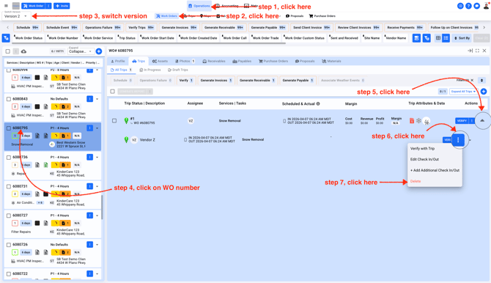This screenshot has height=283, width=491.
Task: Expand work order 6080843 row arrow
Action: click(x=97, y=99)
